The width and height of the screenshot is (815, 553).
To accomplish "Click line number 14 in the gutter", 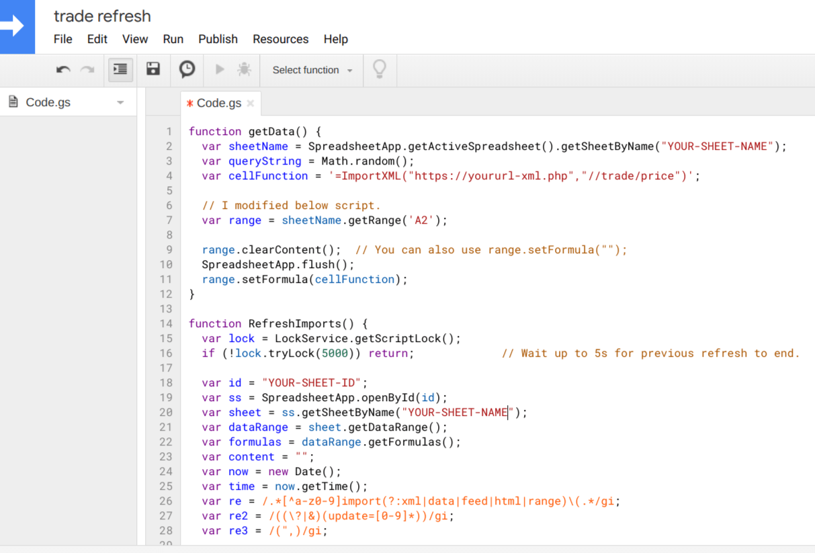I will [166, 324].
